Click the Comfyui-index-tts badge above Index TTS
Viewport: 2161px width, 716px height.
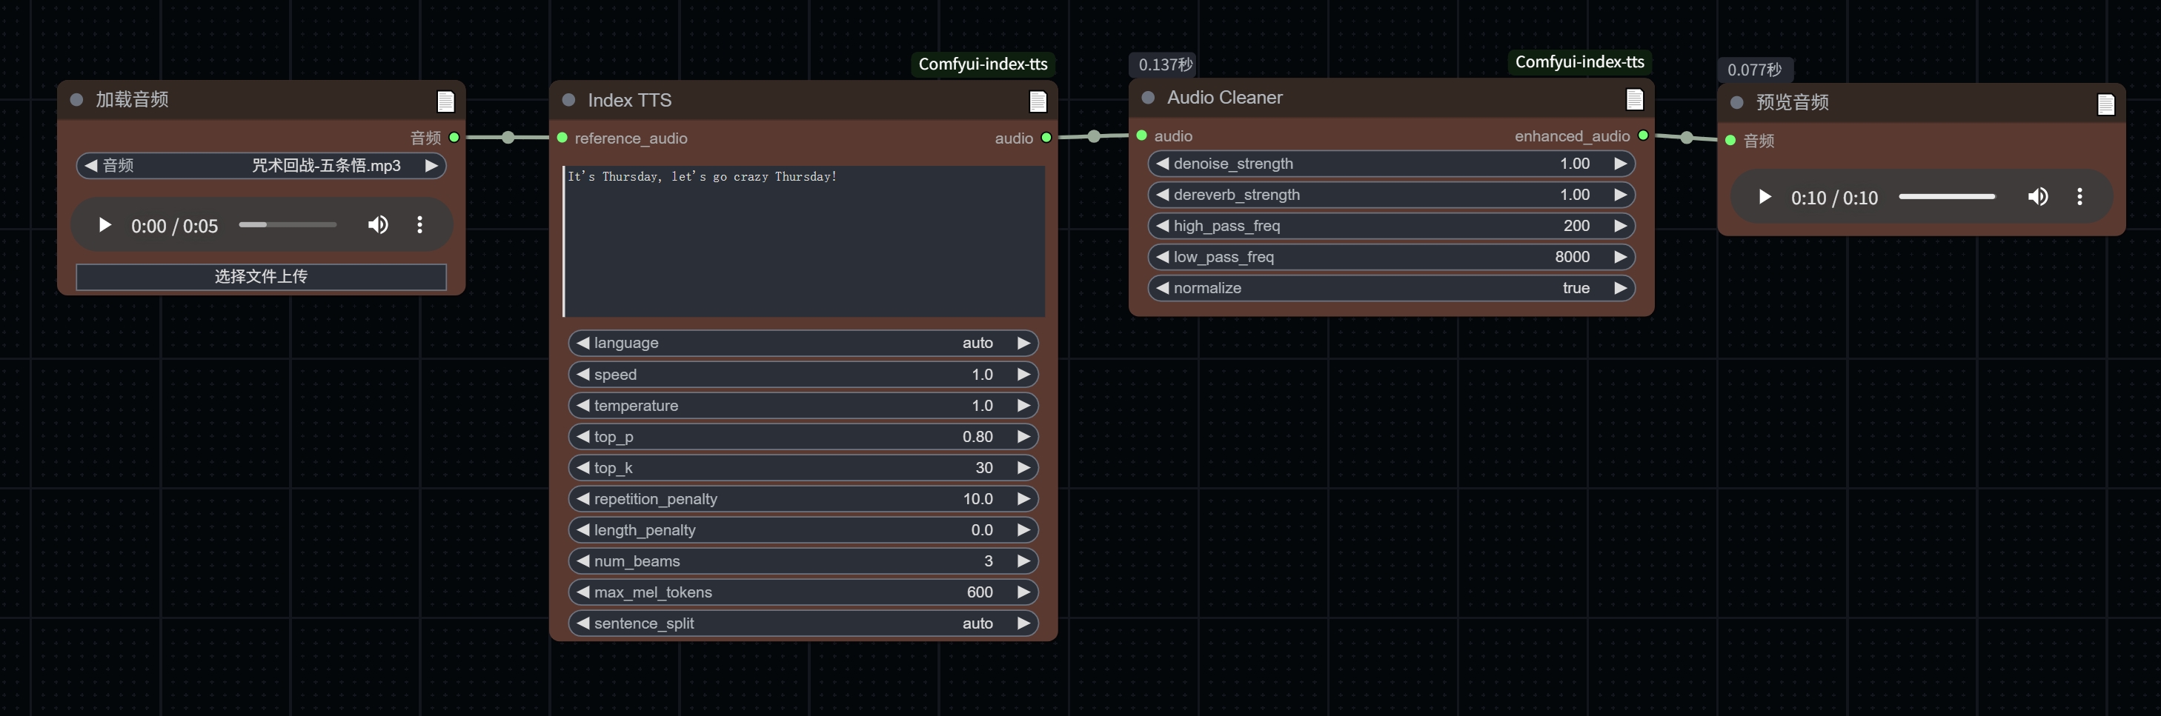click(983, 64)
